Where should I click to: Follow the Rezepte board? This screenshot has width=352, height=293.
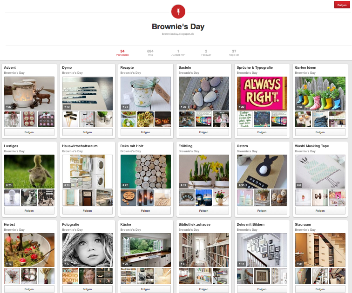click(145, 132)
